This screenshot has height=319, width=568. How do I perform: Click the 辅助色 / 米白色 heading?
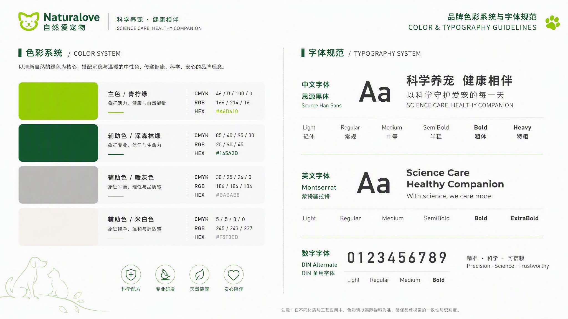[131, 219]
